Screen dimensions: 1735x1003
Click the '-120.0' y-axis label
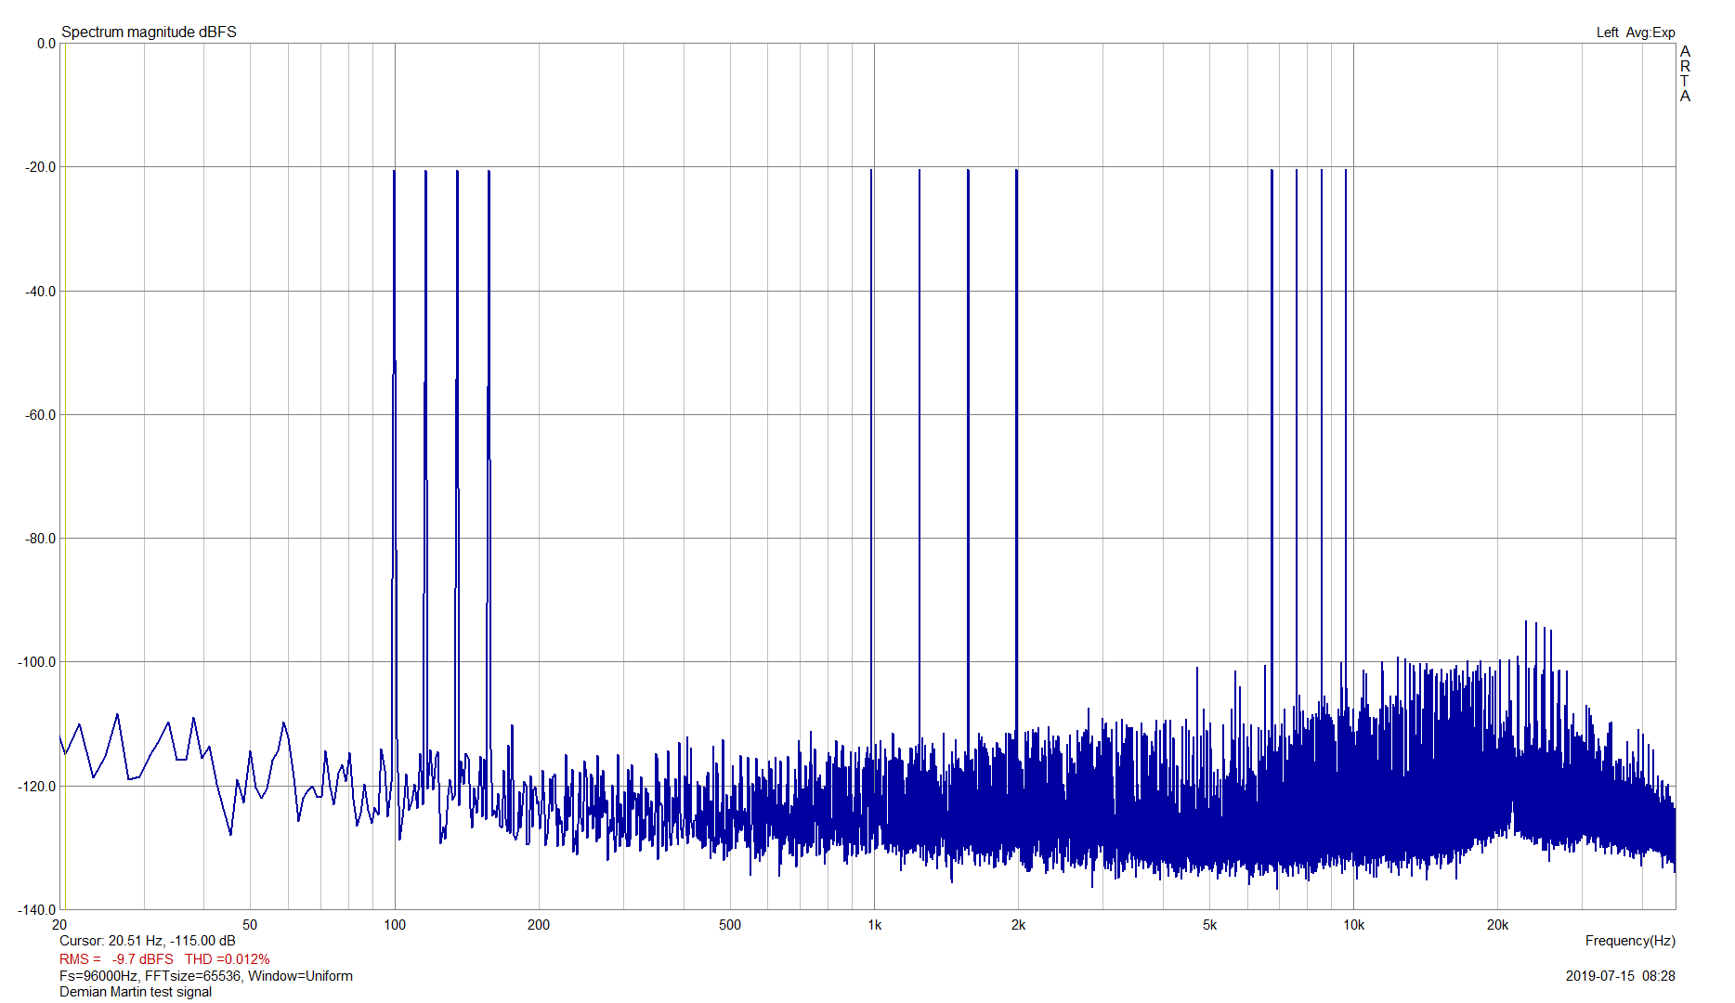(x=37, y=787)
